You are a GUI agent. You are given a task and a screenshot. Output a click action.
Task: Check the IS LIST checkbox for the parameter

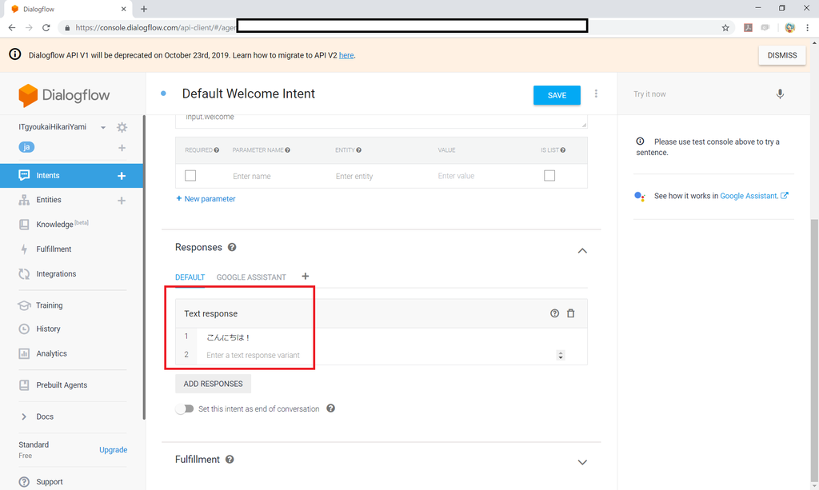click(549, 175)
